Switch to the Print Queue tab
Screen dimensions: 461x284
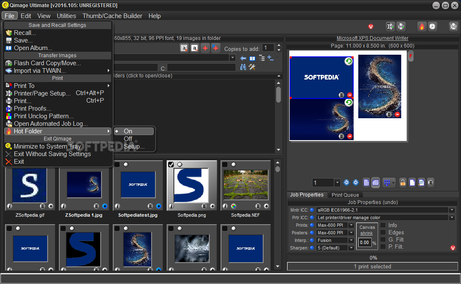click(345, 195)
